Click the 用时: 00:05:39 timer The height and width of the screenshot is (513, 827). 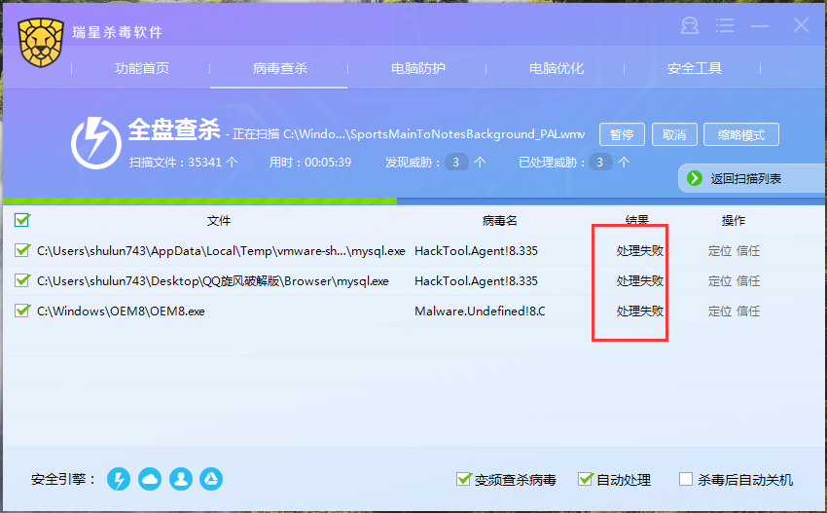pos(310,162)
